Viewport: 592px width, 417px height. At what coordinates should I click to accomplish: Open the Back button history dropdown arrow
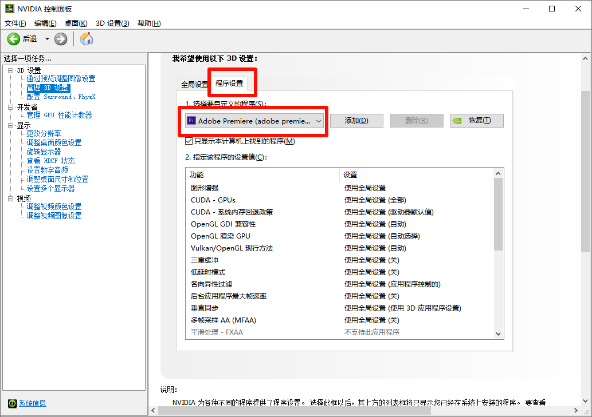click(x=47, y=39)
